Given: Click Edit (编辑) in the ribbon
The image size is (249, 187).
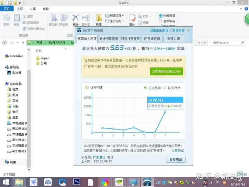Looking at the screenshot, I should (144, 23).
